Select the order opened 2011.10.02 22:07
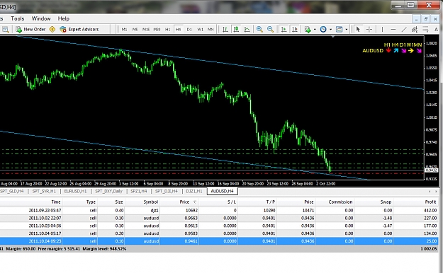This screenshot has width=443, height=273. [220, 218]
